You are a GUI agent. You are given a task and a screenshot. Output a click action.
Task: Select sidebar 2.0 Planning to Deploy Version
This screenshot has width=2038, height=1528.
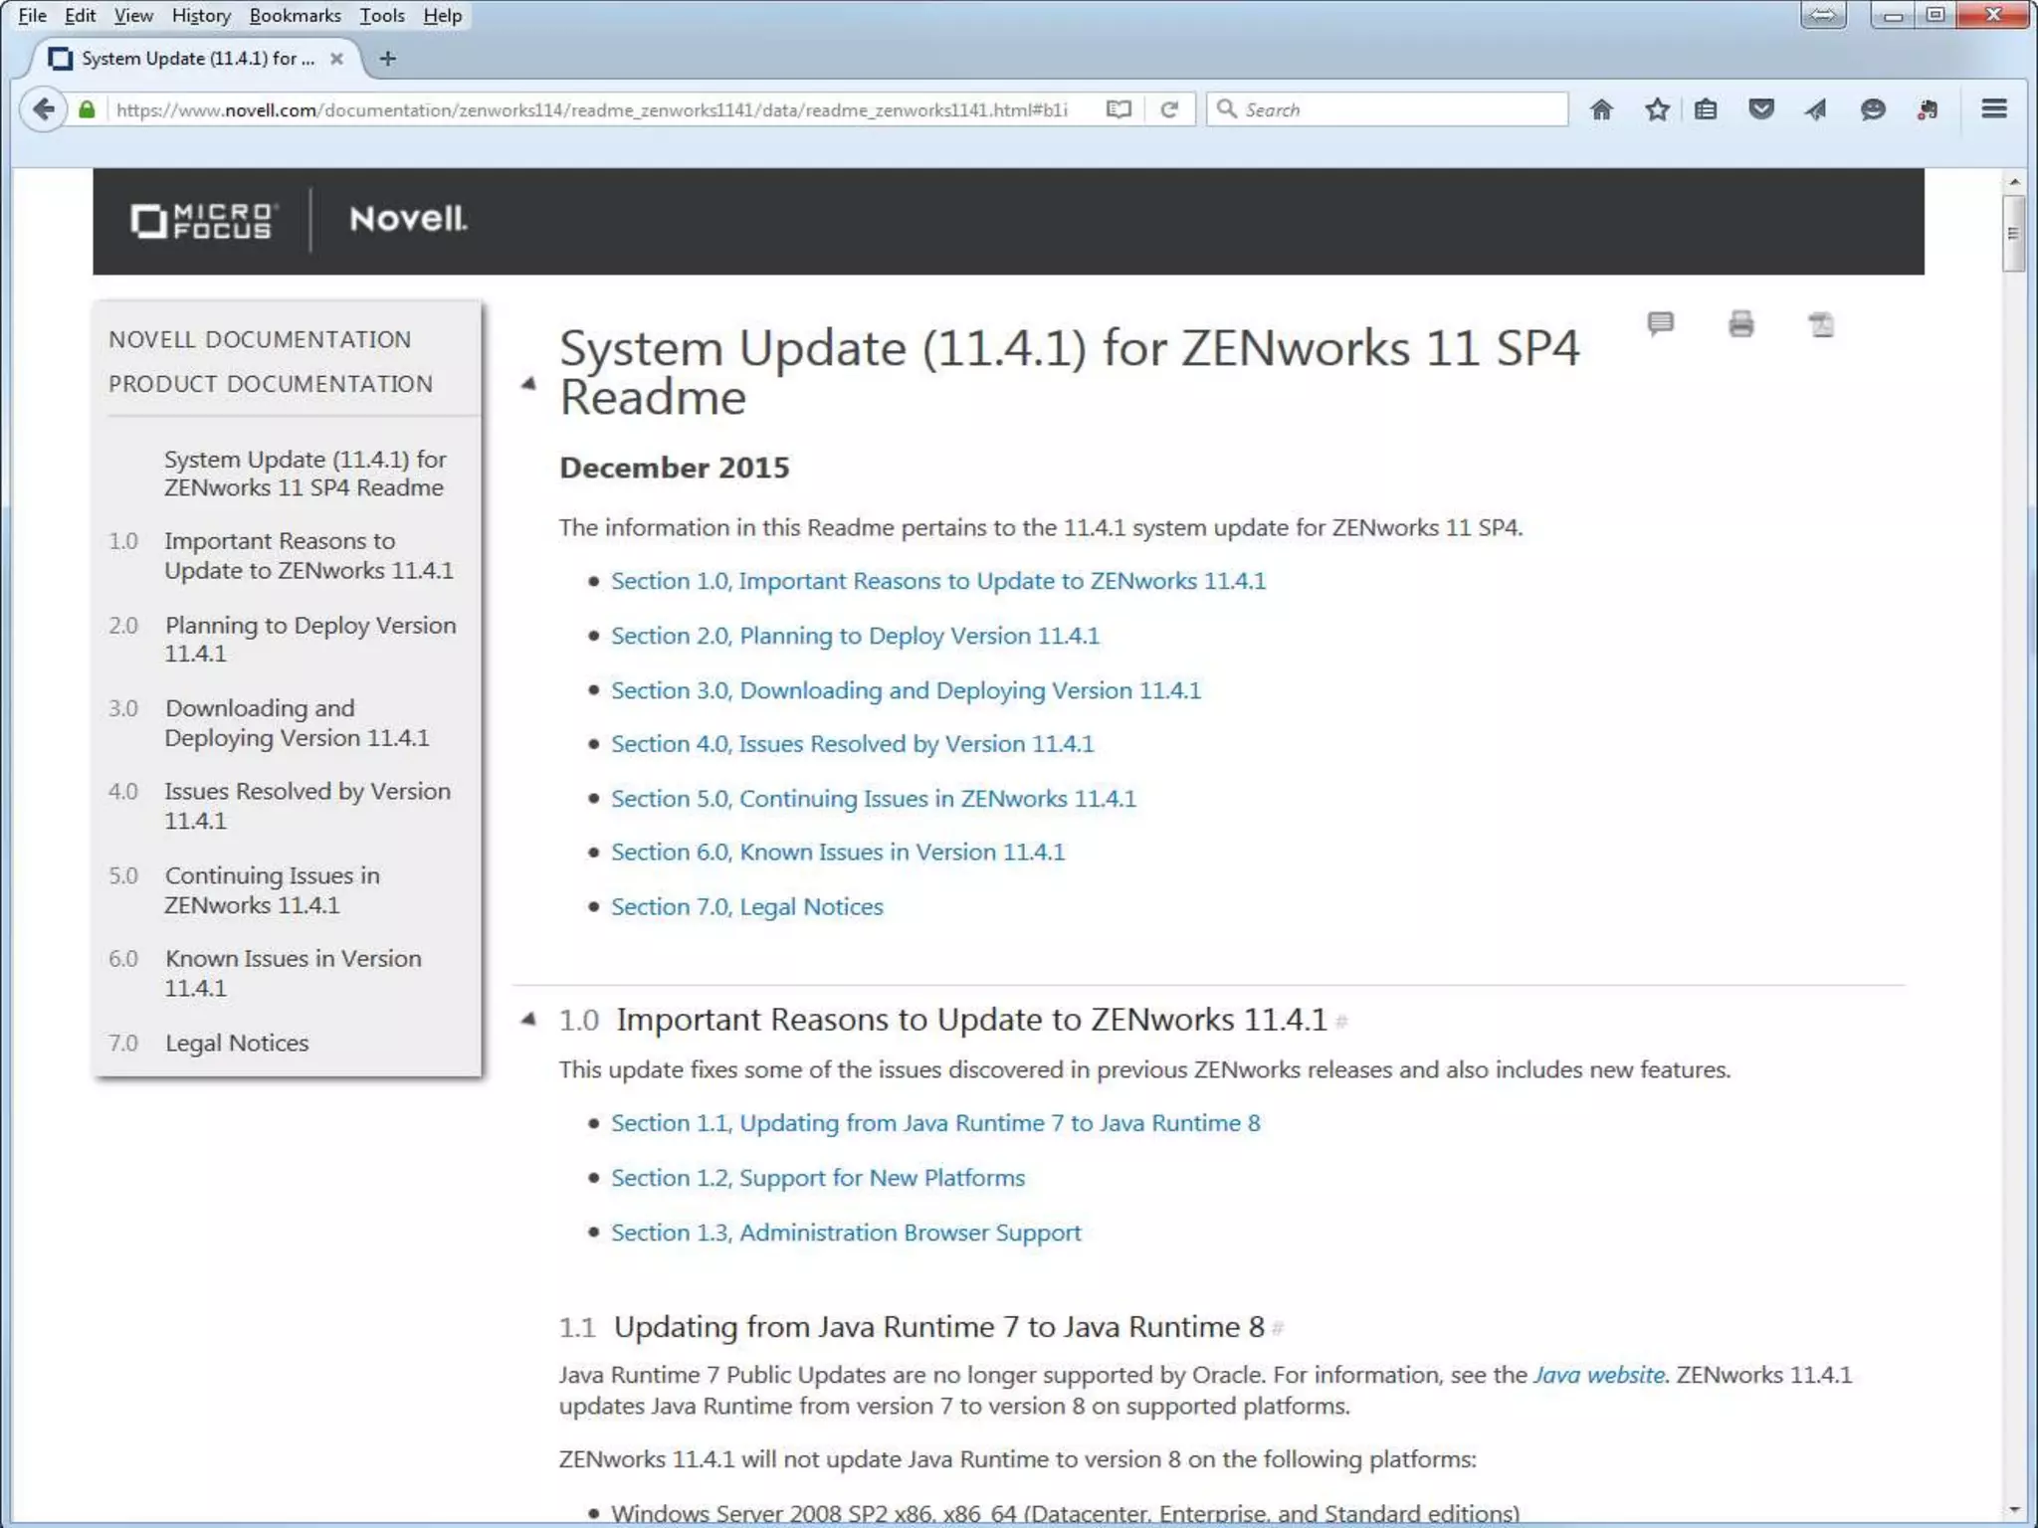point(310,640)
